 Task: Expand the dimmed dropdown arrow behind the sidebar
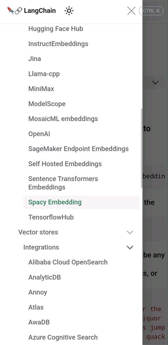tap(156, 83)
